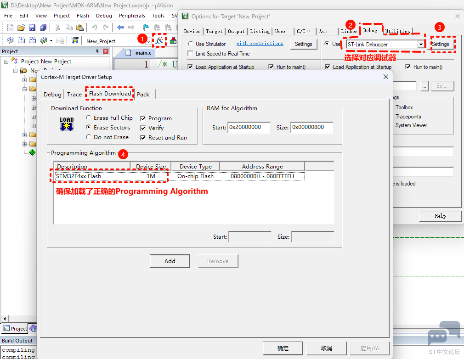464x359 pixels.
Task: Undo last edit arrow icon
Action: point(94,28)
